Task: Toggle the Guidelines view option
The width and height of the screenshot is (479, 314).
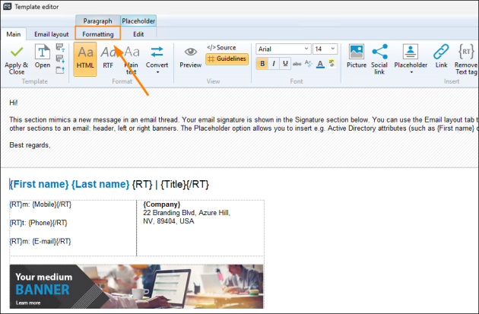Action: pos(227,59)
